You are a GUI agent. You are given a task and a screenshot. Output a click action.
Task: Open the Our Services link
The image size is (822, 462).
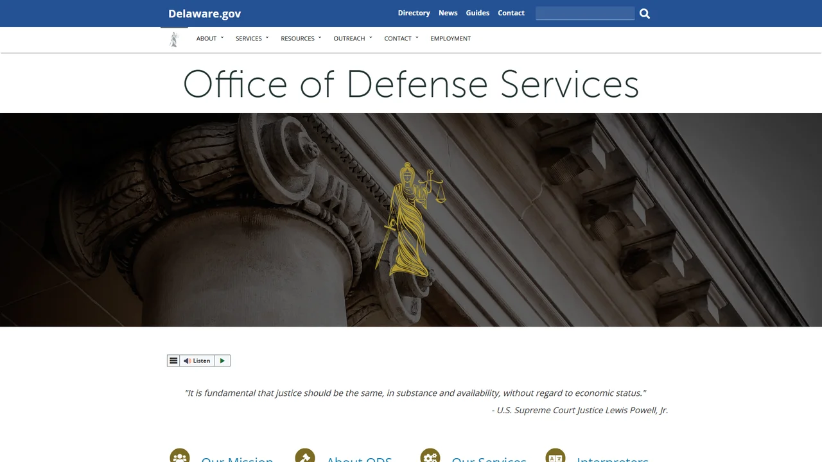click(x=489, y=458)
